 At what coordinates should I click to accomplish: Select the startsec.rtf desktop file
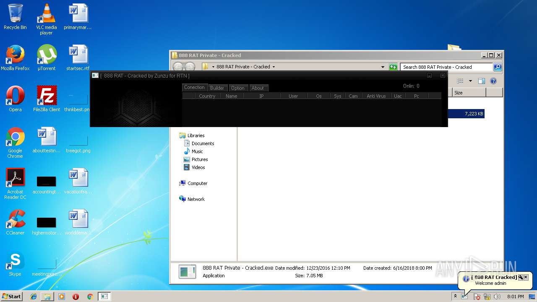[x=78, y=58]
